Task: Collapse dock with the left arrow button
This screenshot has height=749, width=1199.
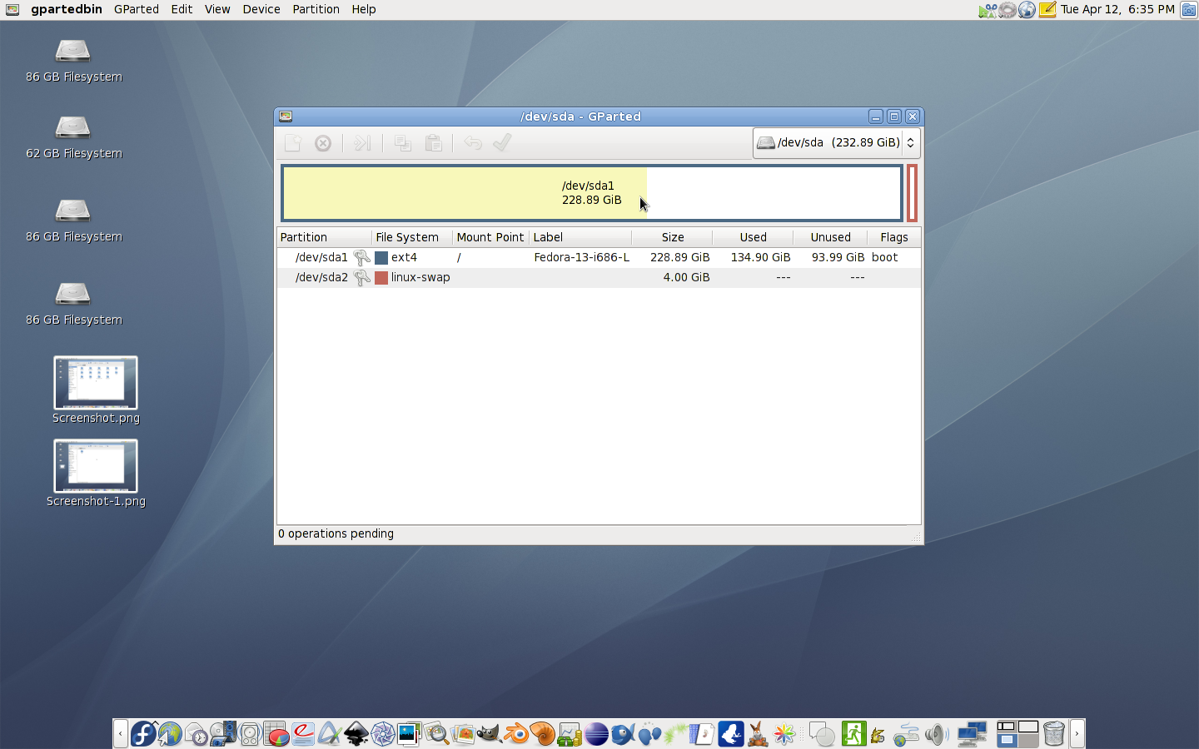Action: pyautogui.click(x=121, y=733)
